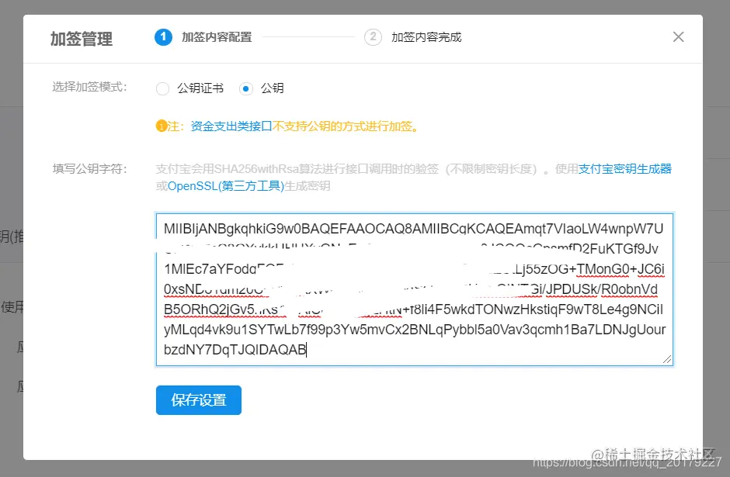Click the empty 公钥证书 radio circle
Image resolution: width=730 pixels, height=477 pixels.
coord(163,88)
